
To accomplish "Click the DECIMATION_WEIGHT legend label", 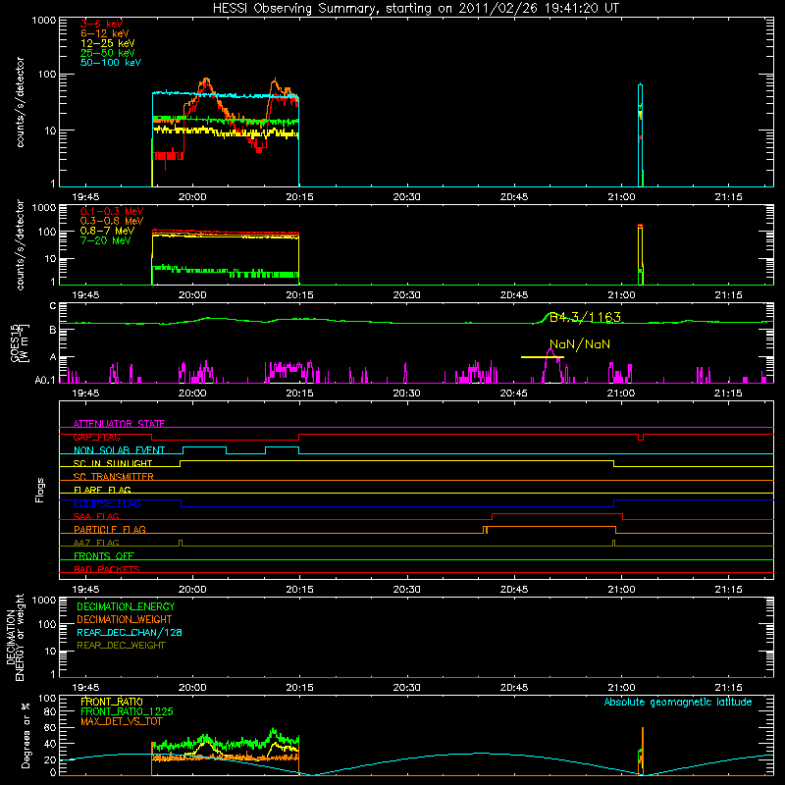I will tap(125, 620).
